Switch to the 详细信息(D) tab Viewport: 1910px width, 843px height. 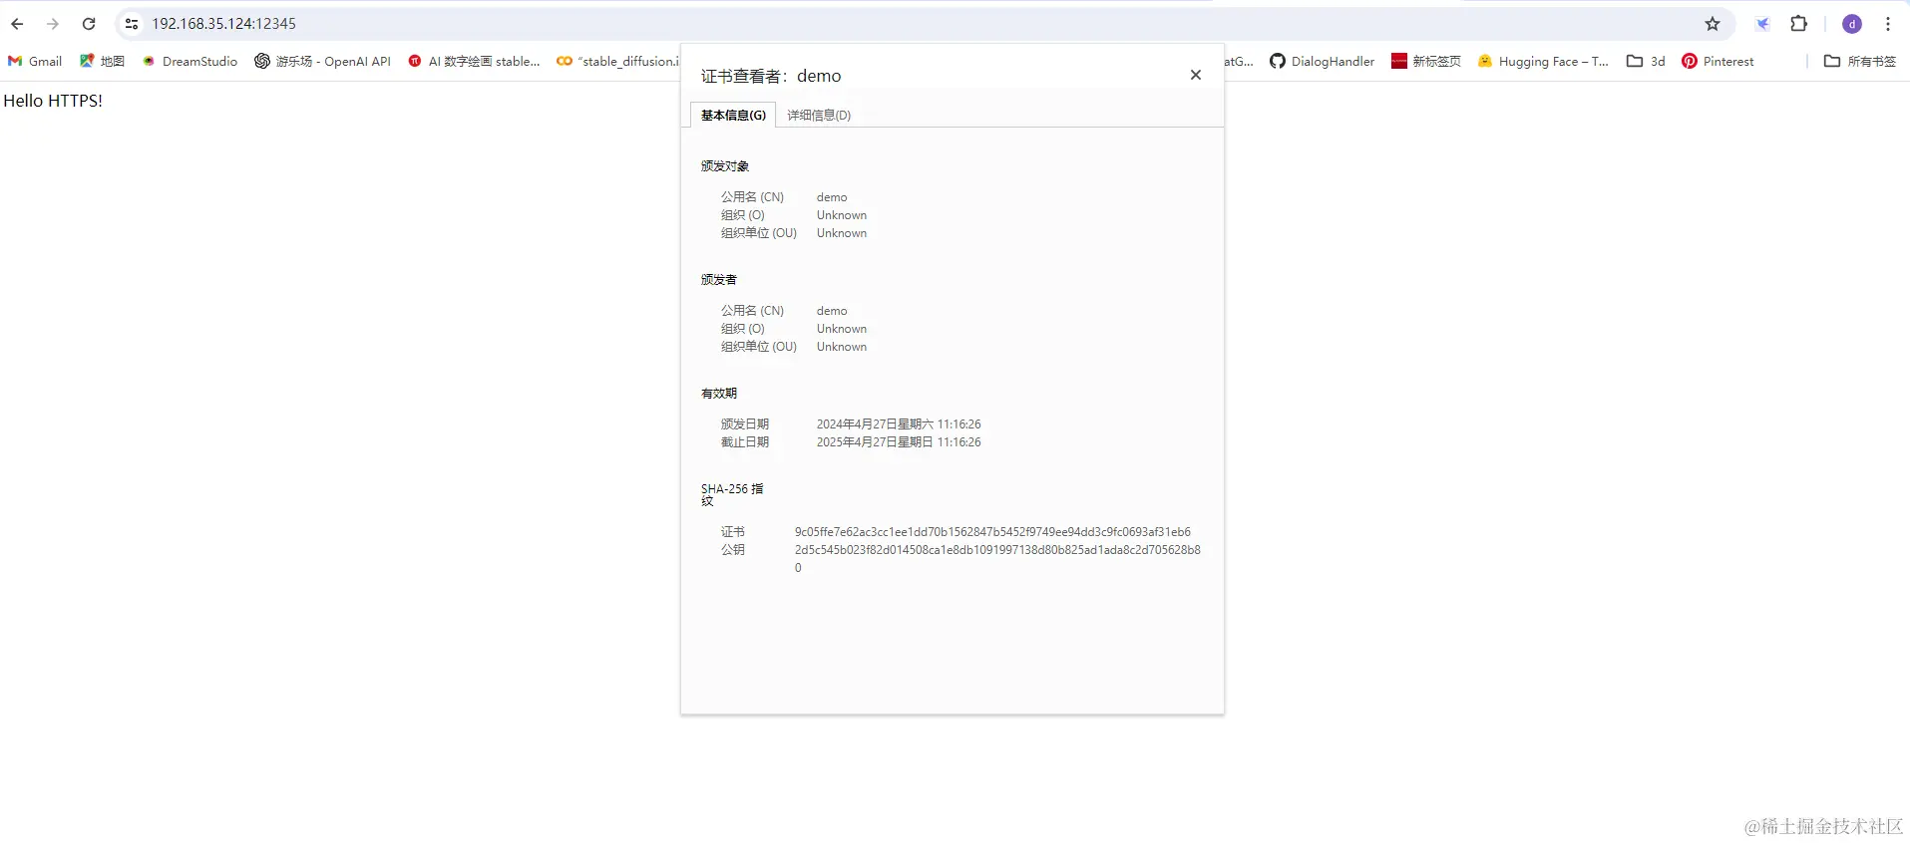point(819,115)
